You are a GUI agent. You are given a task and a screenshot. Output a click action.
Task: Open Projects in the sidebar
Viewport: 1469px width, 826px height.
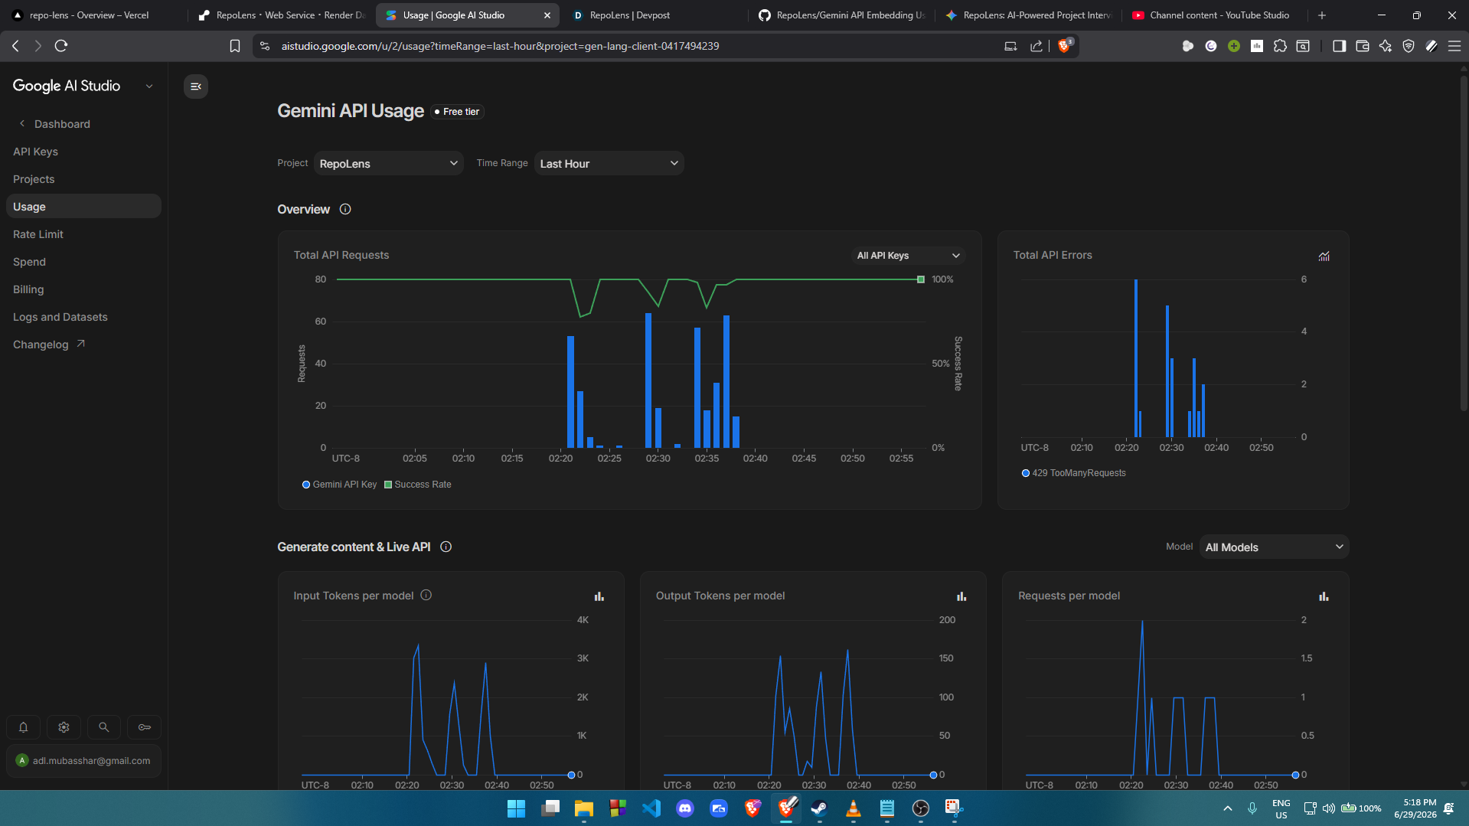[83, 179]
